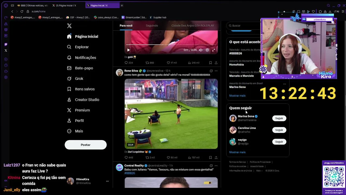Switch to Cidade Dos Anjos GTA ROLEPLAY tab
Screen dimensions: 346x195
pyautogui.click(x=192, y=25)
